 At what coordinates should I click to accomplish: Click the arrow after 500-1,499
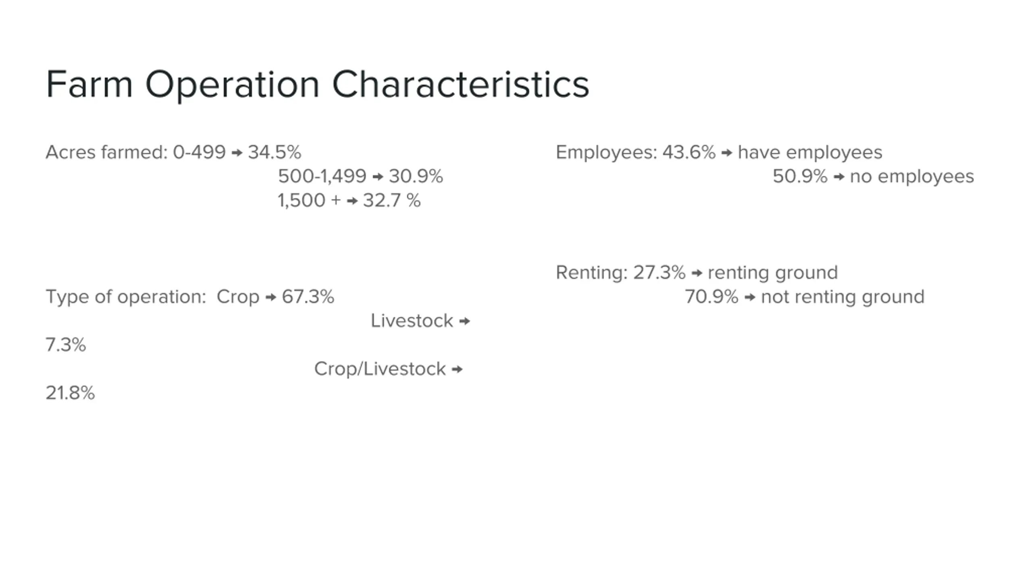(378, 177)
